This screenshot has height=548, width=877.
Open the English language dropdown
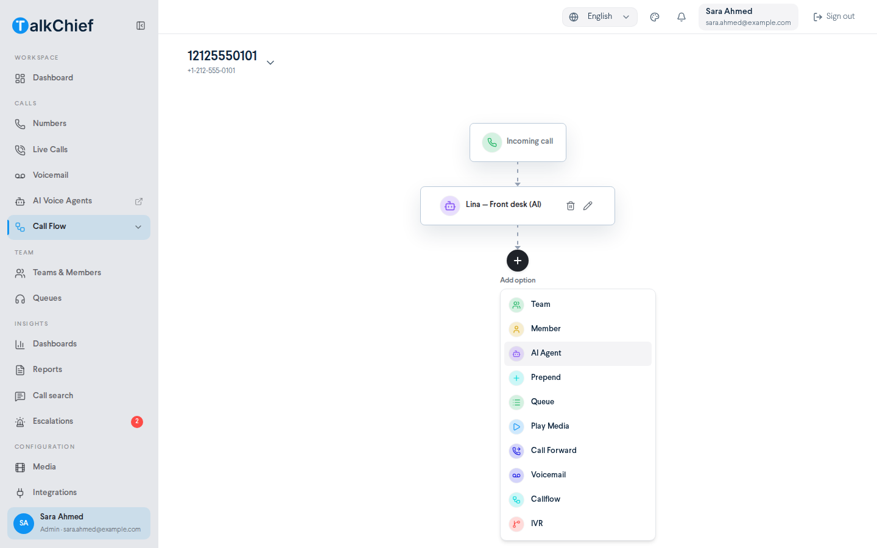point(600,17)
